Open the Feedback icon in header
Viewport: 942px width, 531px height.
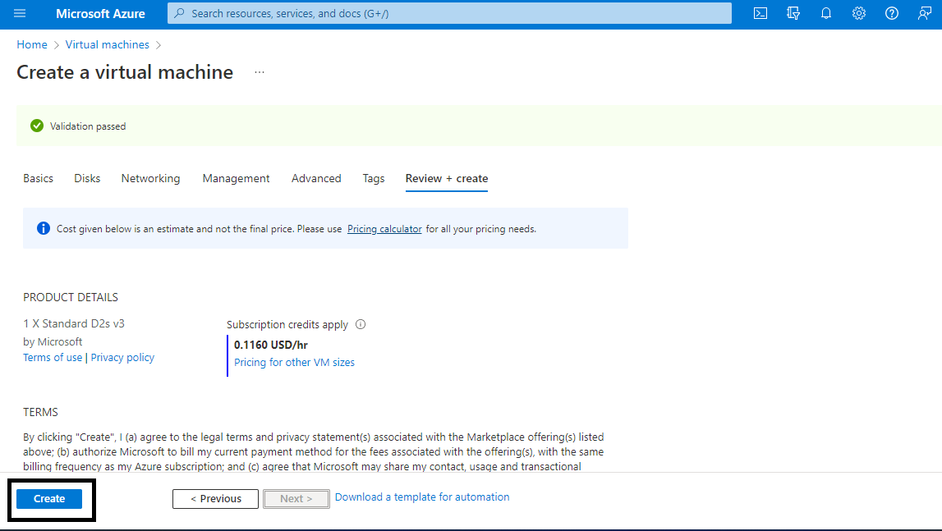point(925,13)
